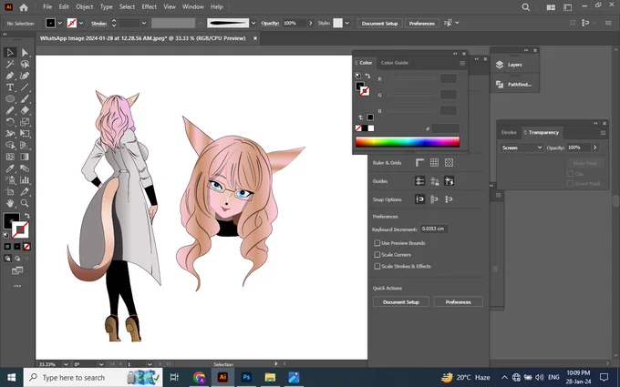
Task: Open the fill color dropdown arrow
Action: (59, 24)
